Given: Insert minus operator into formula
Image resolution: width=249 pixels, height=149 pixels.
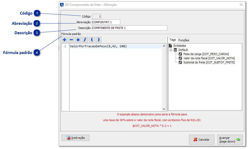Looking at the screenshot, I should pos(71,40).
